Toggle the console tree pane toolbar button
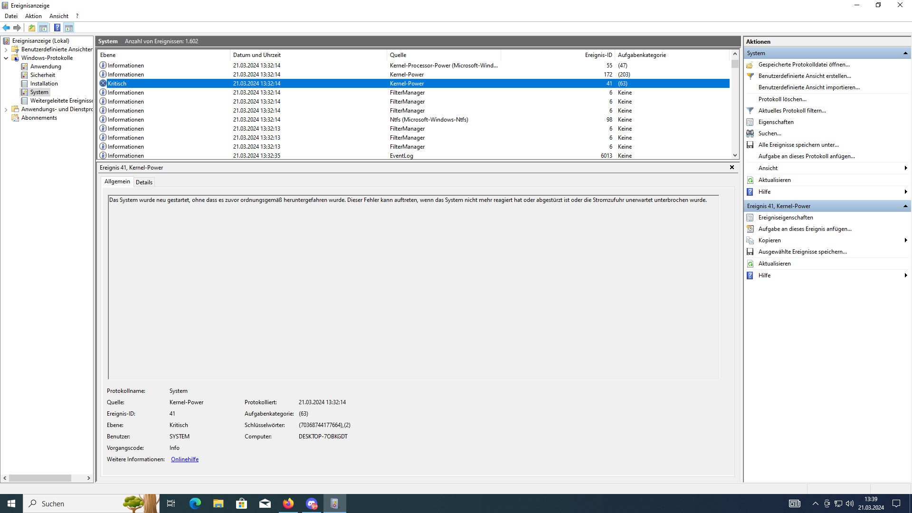This screenshot has height=513, width=912. click(43, 28)
